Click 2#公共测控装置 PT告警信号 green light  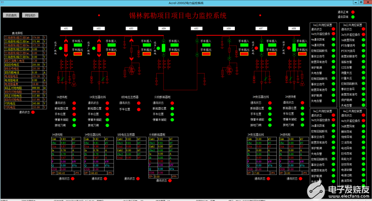point(363,45)
